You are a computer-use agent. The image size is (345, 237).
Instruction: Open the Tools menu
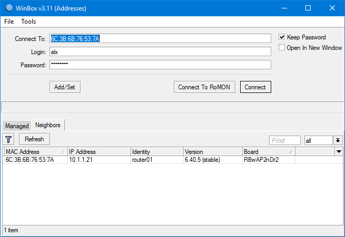click(28, 22)
